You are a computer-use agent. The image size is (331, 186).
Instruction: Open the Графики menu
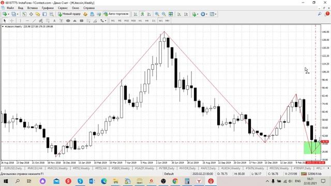coord(48,8)
